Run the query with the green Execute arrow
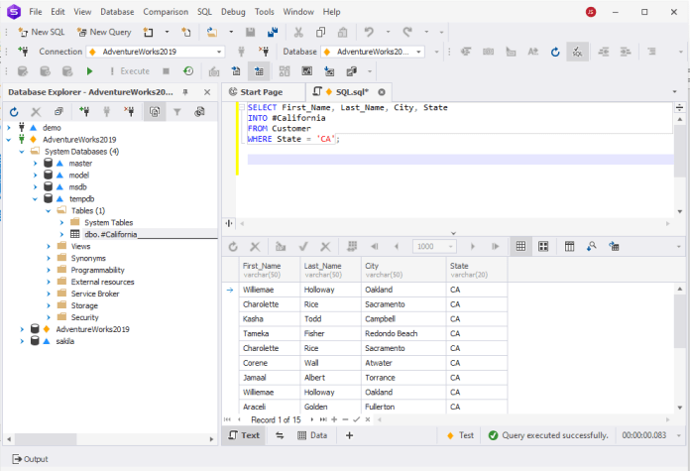 89,71
